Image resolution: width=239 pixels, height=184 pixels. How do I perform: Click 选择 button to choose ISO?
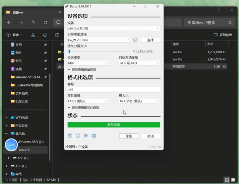[x=150, y=40]
